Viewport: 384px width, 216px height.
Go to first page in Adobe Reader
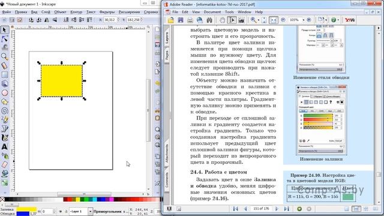pos(236,209)
